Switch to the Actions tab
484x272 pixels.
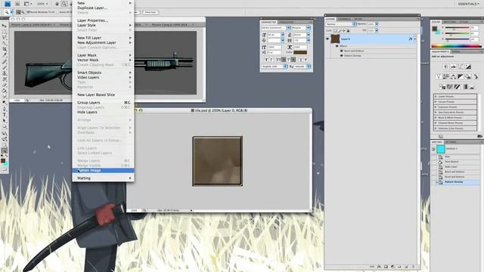coord(451,142)
